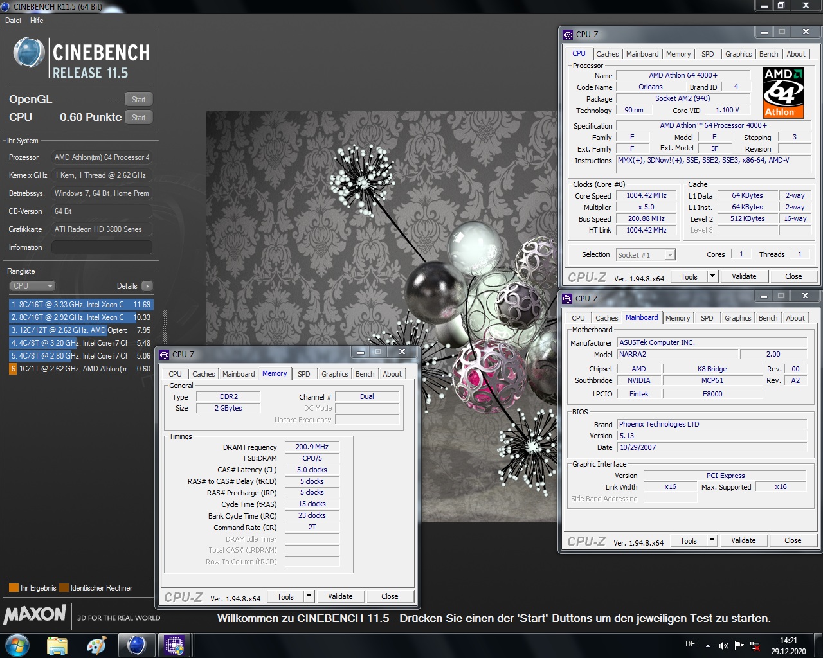Open About tab in top CPU-Z window
This screenshot has width=823, height=658.
coord(796,54)
